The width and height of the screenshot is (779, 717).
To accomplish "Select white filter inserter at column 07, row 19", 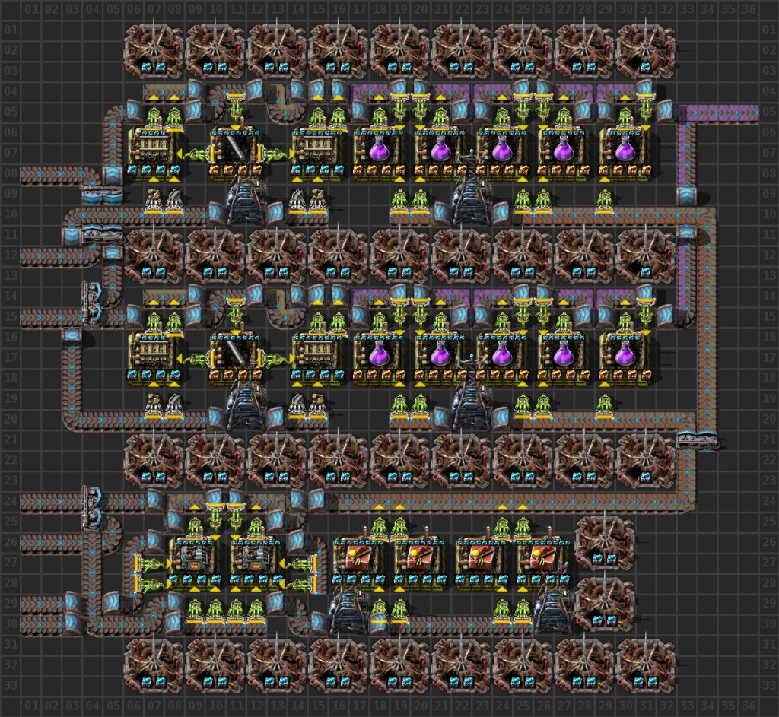I will pyautogui.click(x=154, y=405).
